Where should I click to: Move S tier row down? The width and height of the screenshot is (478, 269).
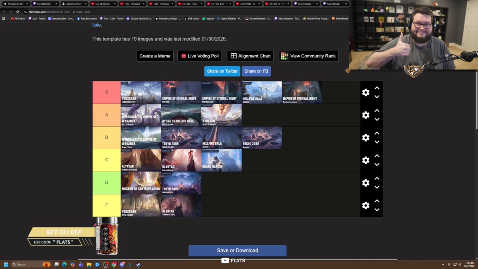tap(377, 97)
